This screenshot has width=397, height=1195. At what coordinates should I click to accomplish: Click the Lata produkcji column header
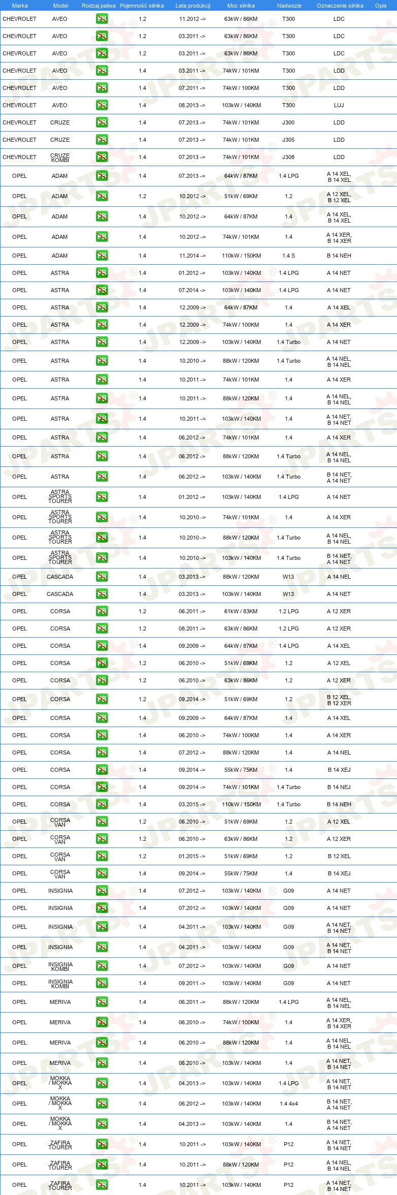(x=193, y=6)
